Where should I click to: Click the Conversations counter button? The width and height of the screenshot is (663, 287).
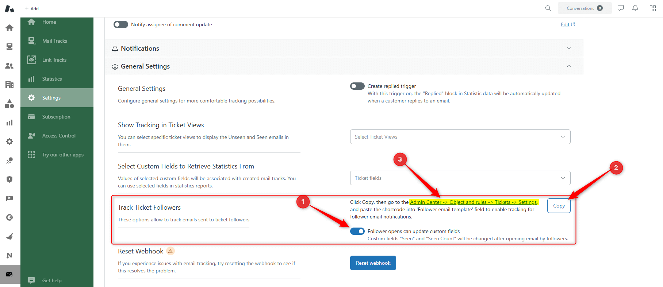tap(585, 8)
